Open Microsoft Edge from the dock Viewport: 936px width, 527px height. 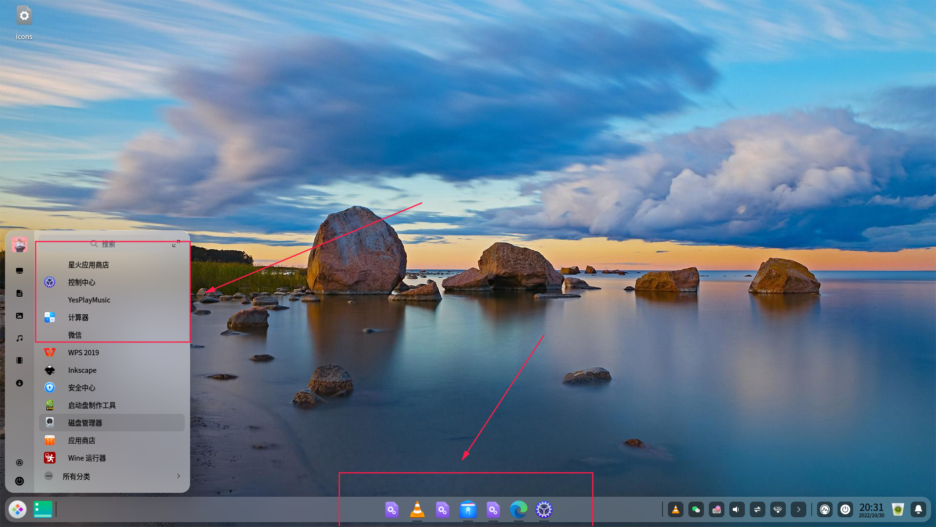pos(519,510)
